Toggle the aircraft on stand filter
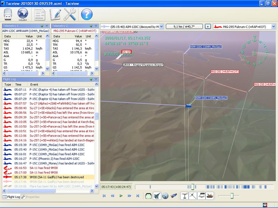 click(185, 196)
